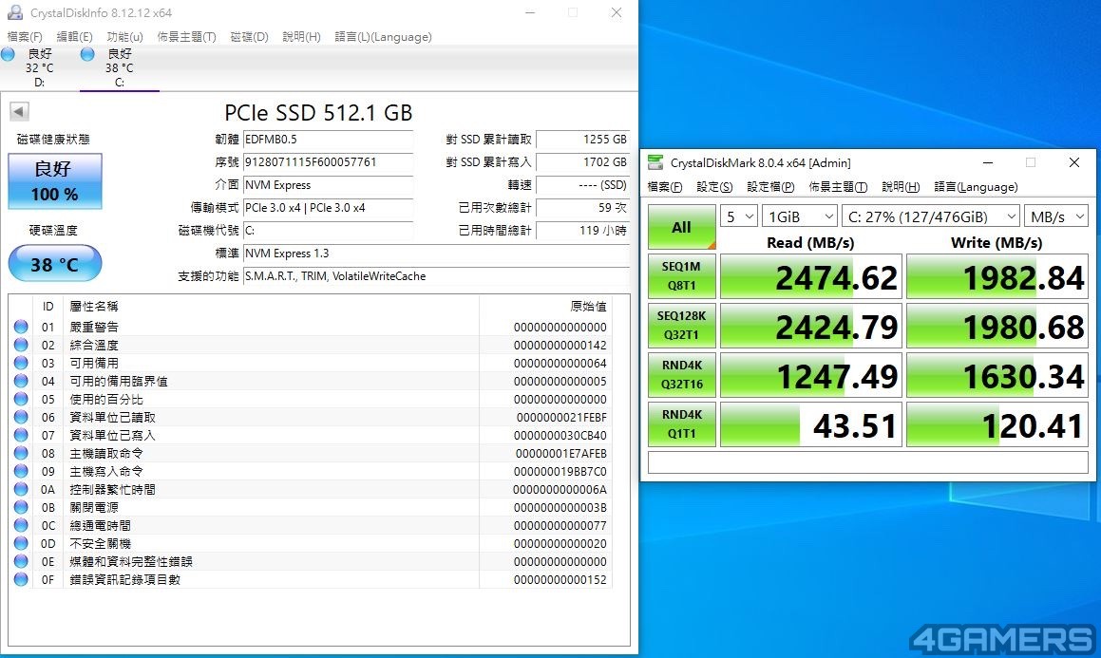Click power on count value 59 次

tap(583, 208)
